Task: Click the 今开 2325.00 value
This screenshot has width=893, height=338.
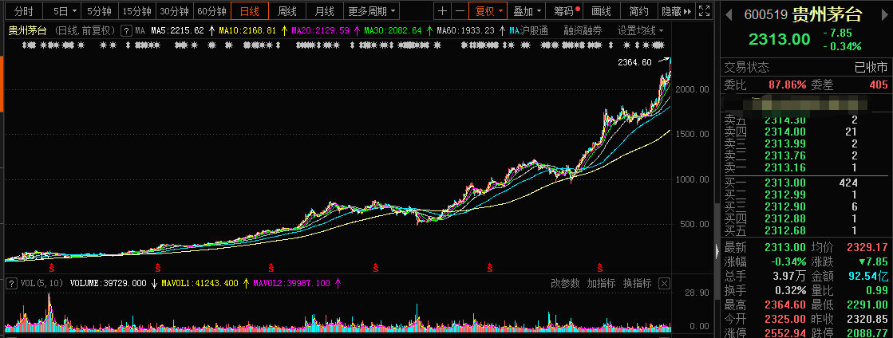Action: click(786, 319)
